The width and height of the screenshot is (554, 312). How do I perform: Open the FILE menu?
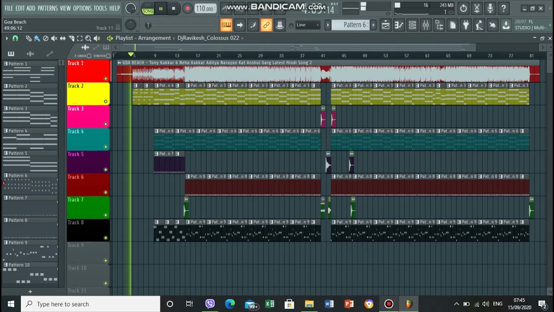point(9,8)
